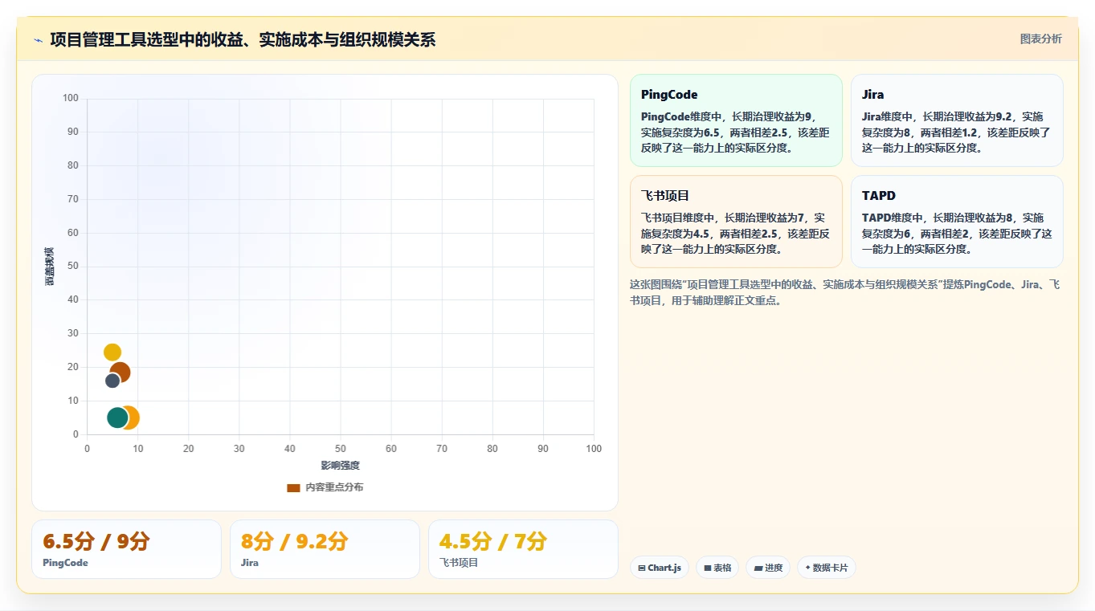
Task: Click the PingCode description card heading
Action: [x=669, y=95]
